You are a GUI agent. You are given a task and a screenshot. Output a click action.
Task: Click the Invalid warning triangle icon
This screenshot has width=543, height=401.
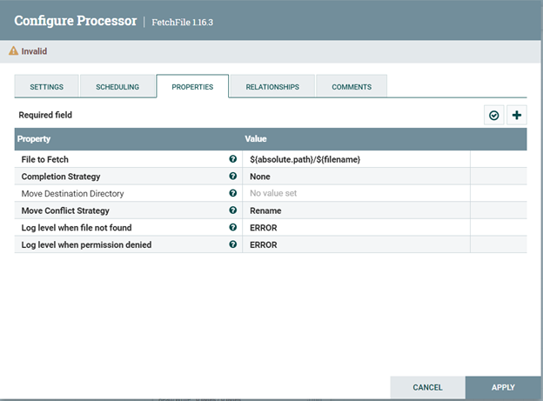click(x=14, y=51)
